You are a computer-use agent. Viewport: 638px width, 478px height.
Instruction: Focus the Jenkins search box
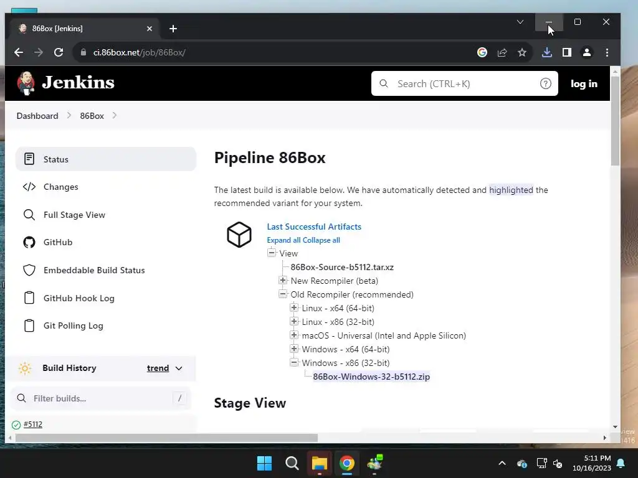[464, 84]
